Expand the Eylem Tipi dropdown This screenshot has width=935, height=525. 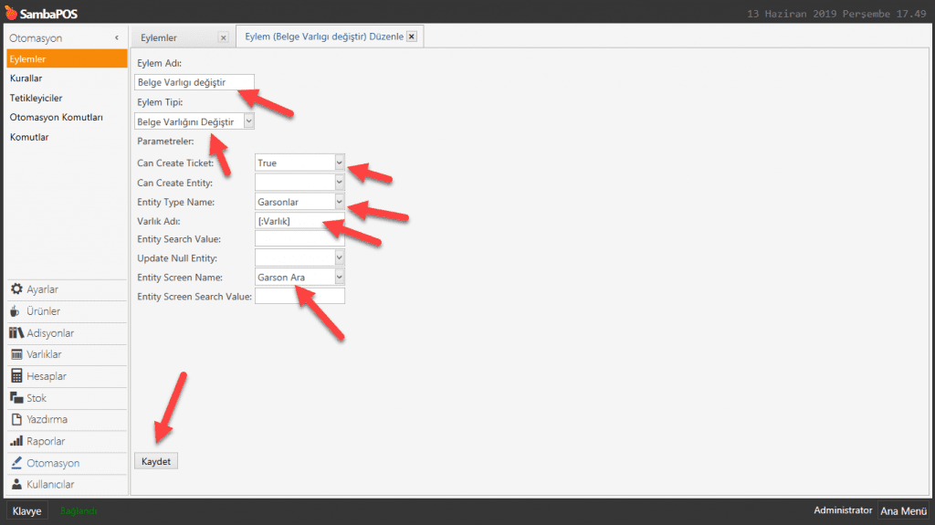click(249, 121)
